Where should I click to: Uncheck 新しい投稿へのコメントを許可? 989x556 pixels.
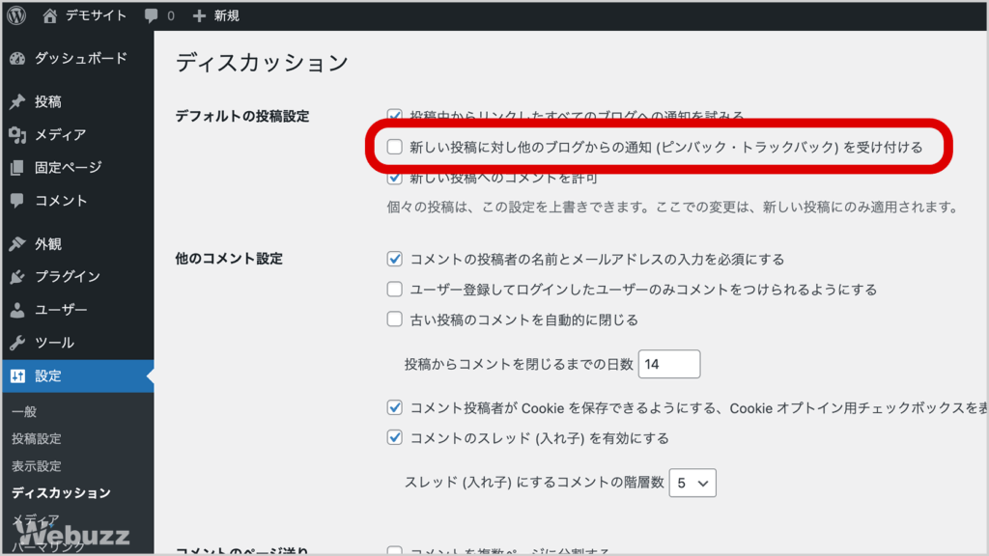[394, 178]
